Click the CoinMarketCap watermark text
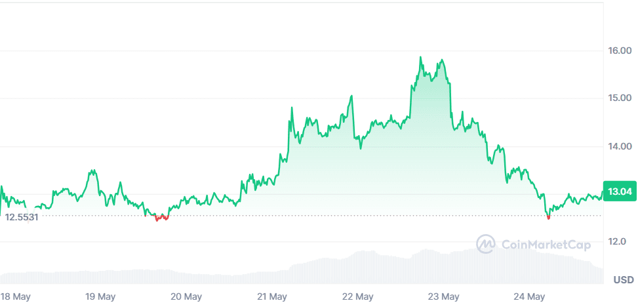This screenshot has width=638, height=303. click(546, 245)
